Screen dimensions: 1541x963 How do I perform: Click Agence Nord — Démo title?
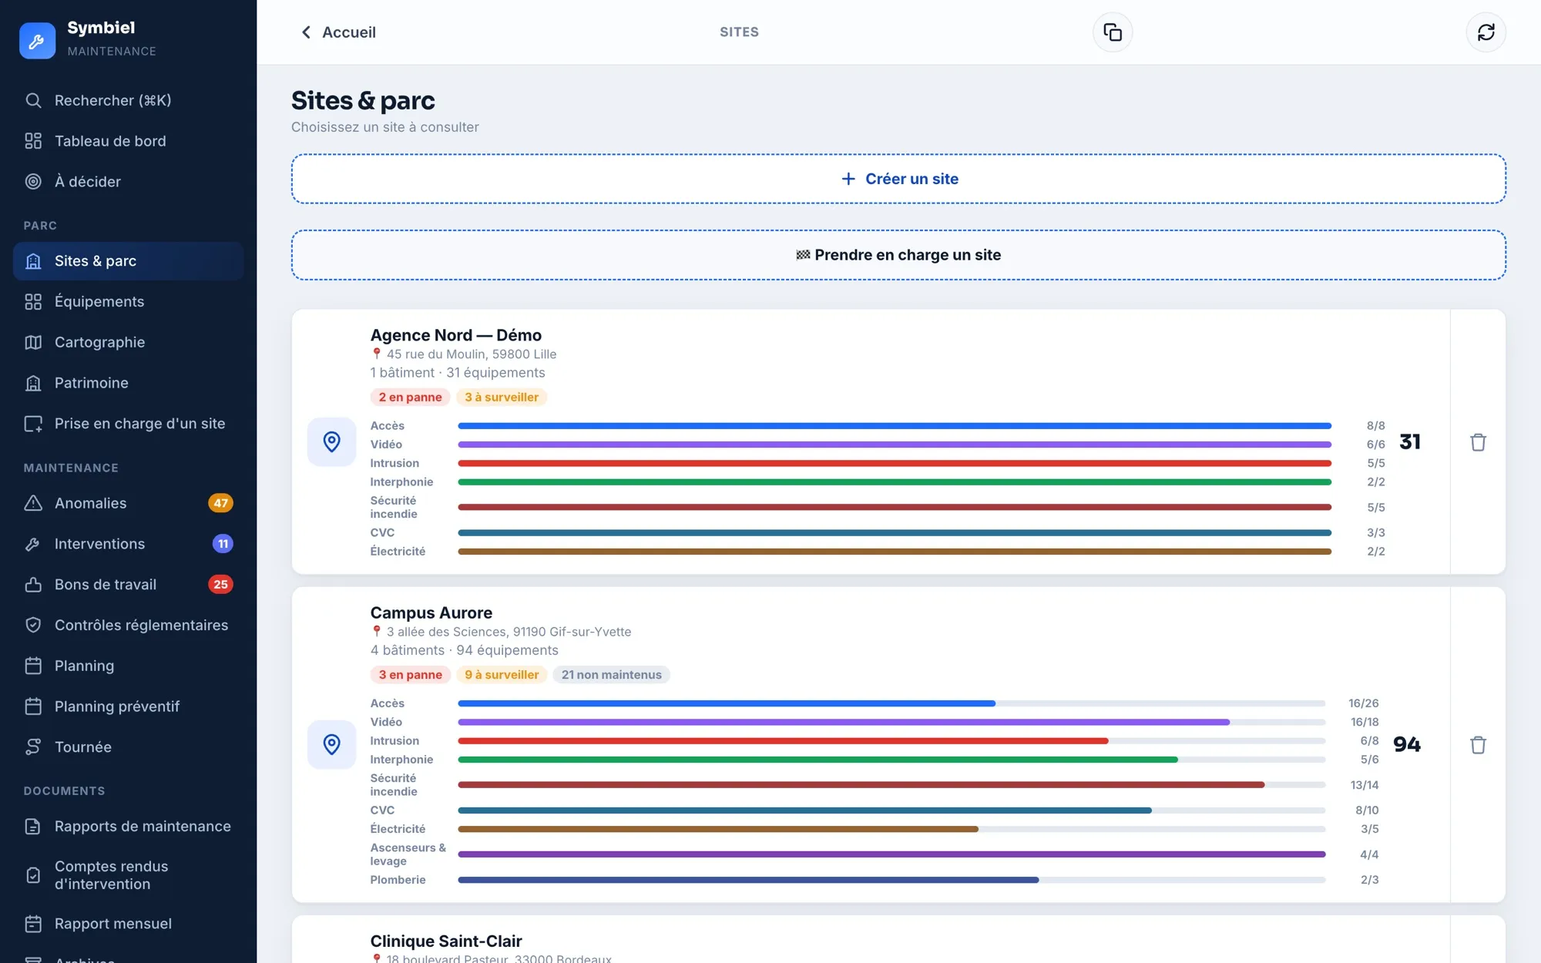tap(455, 335)
